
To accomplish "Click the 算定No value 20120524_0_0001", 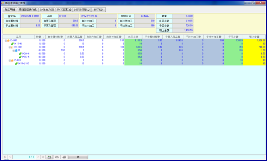I will pos(30,16).
